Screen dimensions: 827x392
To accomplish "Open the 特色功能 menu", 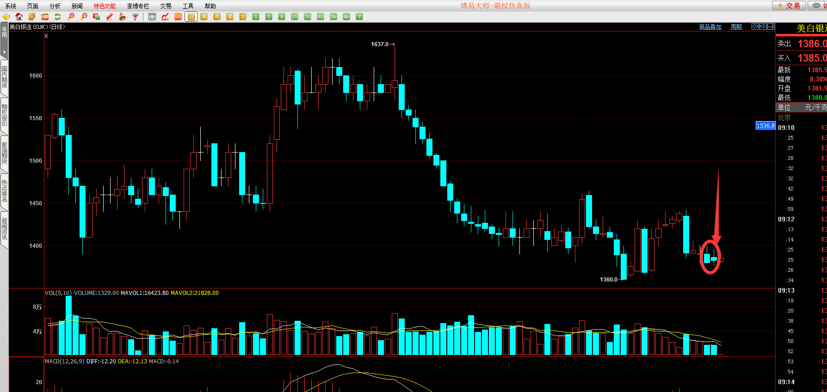I will pyautogui.click(x=105, y=6).
